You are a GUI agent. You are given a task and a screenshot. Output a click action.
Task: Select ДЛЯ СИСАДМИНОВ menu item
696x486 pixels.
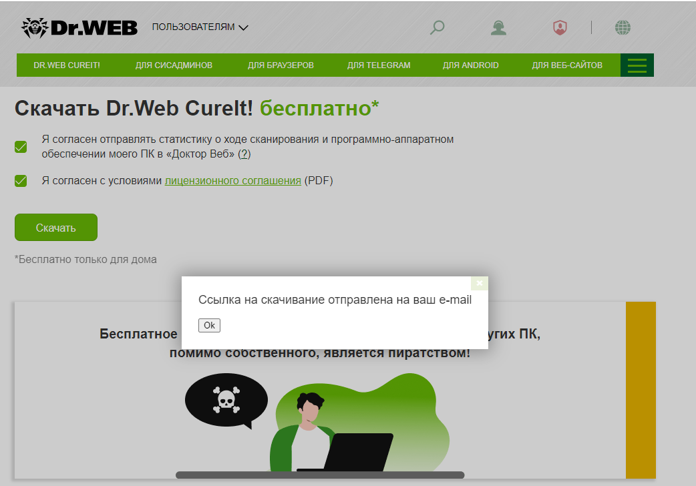[x=174, y=65]
